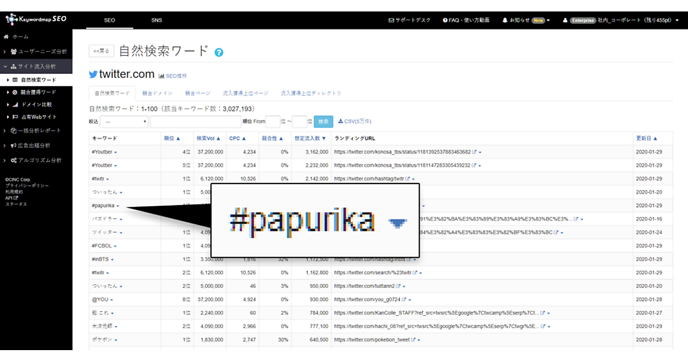Download the CSV(5万件) export
This screenshot has height=361, width=688.
pos(354,121)
